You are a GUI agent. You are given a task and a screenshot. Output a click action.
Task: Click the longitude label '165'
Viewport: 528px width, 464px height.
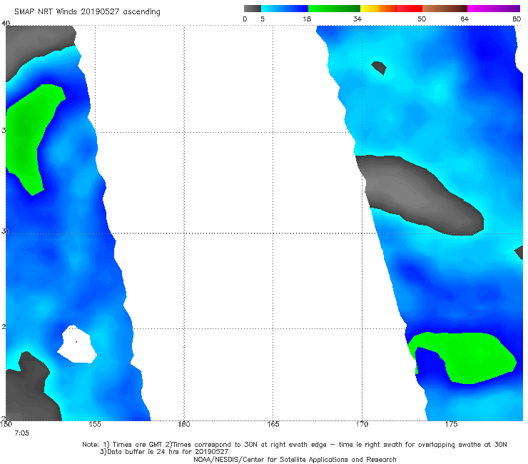(x=273, y=424)
